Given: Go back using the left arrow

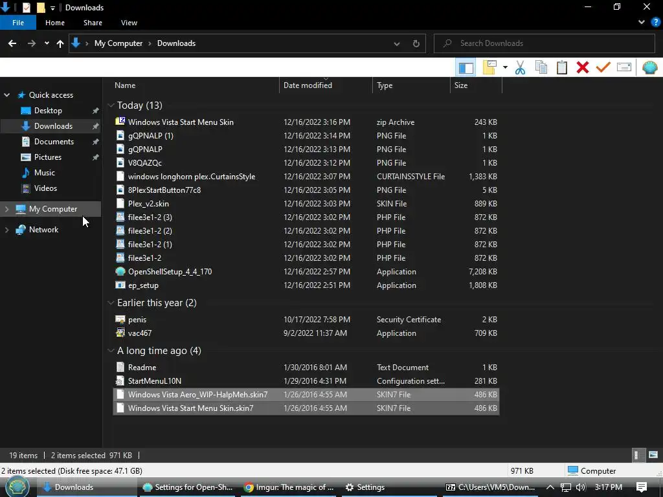Looking at the screenshot, I should 12,43.
